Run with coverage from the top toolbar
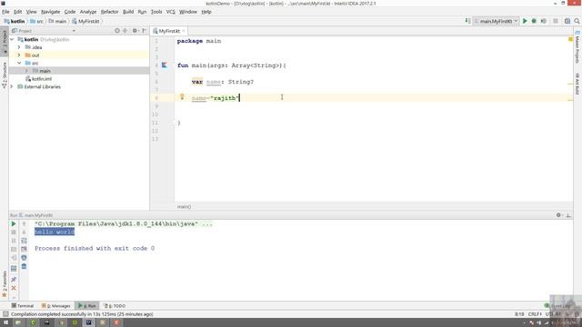This screenshot has width=582, height=327. pyautogui.click(x=544, y=21)
